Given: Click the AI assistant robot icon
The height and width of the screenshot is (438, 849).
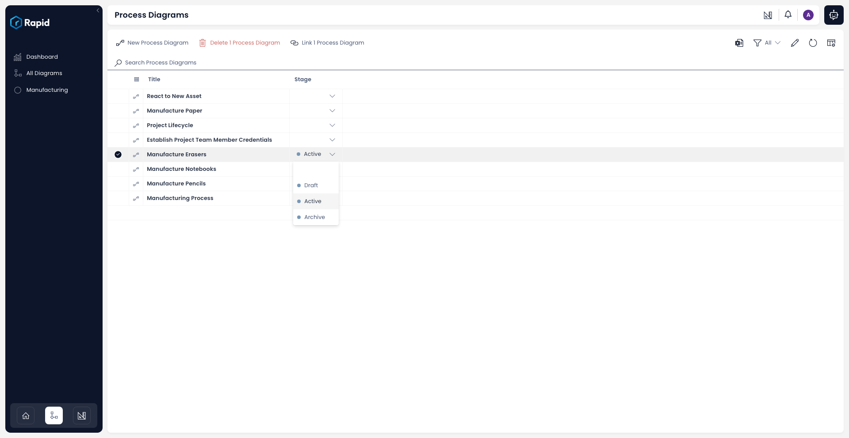Looking at the screenshot, I should tap(833, 15).
